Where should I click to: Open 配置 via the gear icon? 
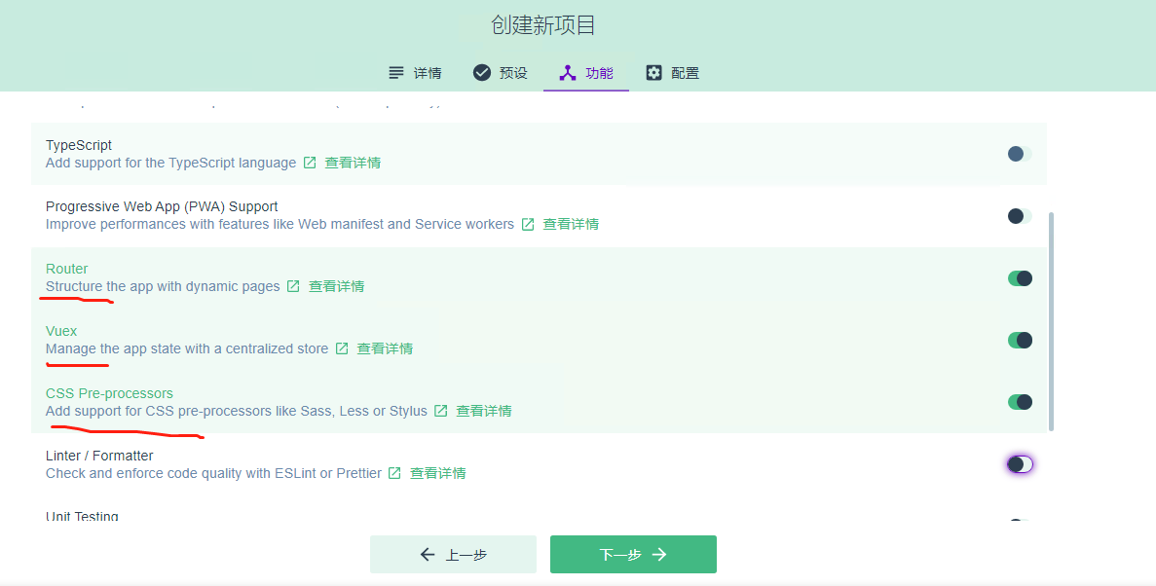(x=653, y=72)
